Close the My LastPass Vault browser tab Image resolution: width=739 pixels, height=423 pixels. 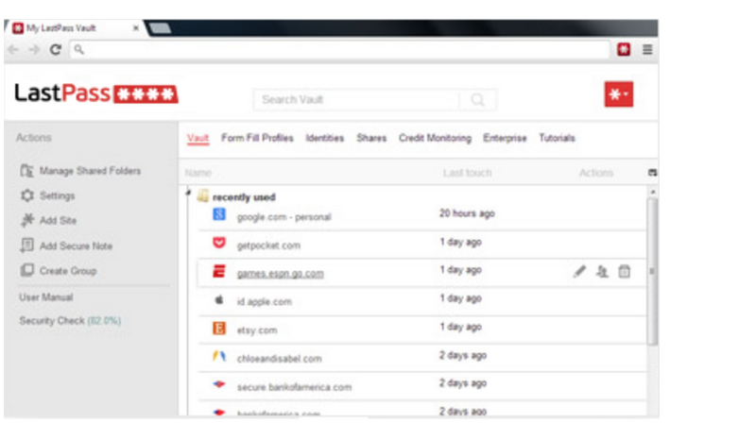pyautogui.click(x=136, y=28)
